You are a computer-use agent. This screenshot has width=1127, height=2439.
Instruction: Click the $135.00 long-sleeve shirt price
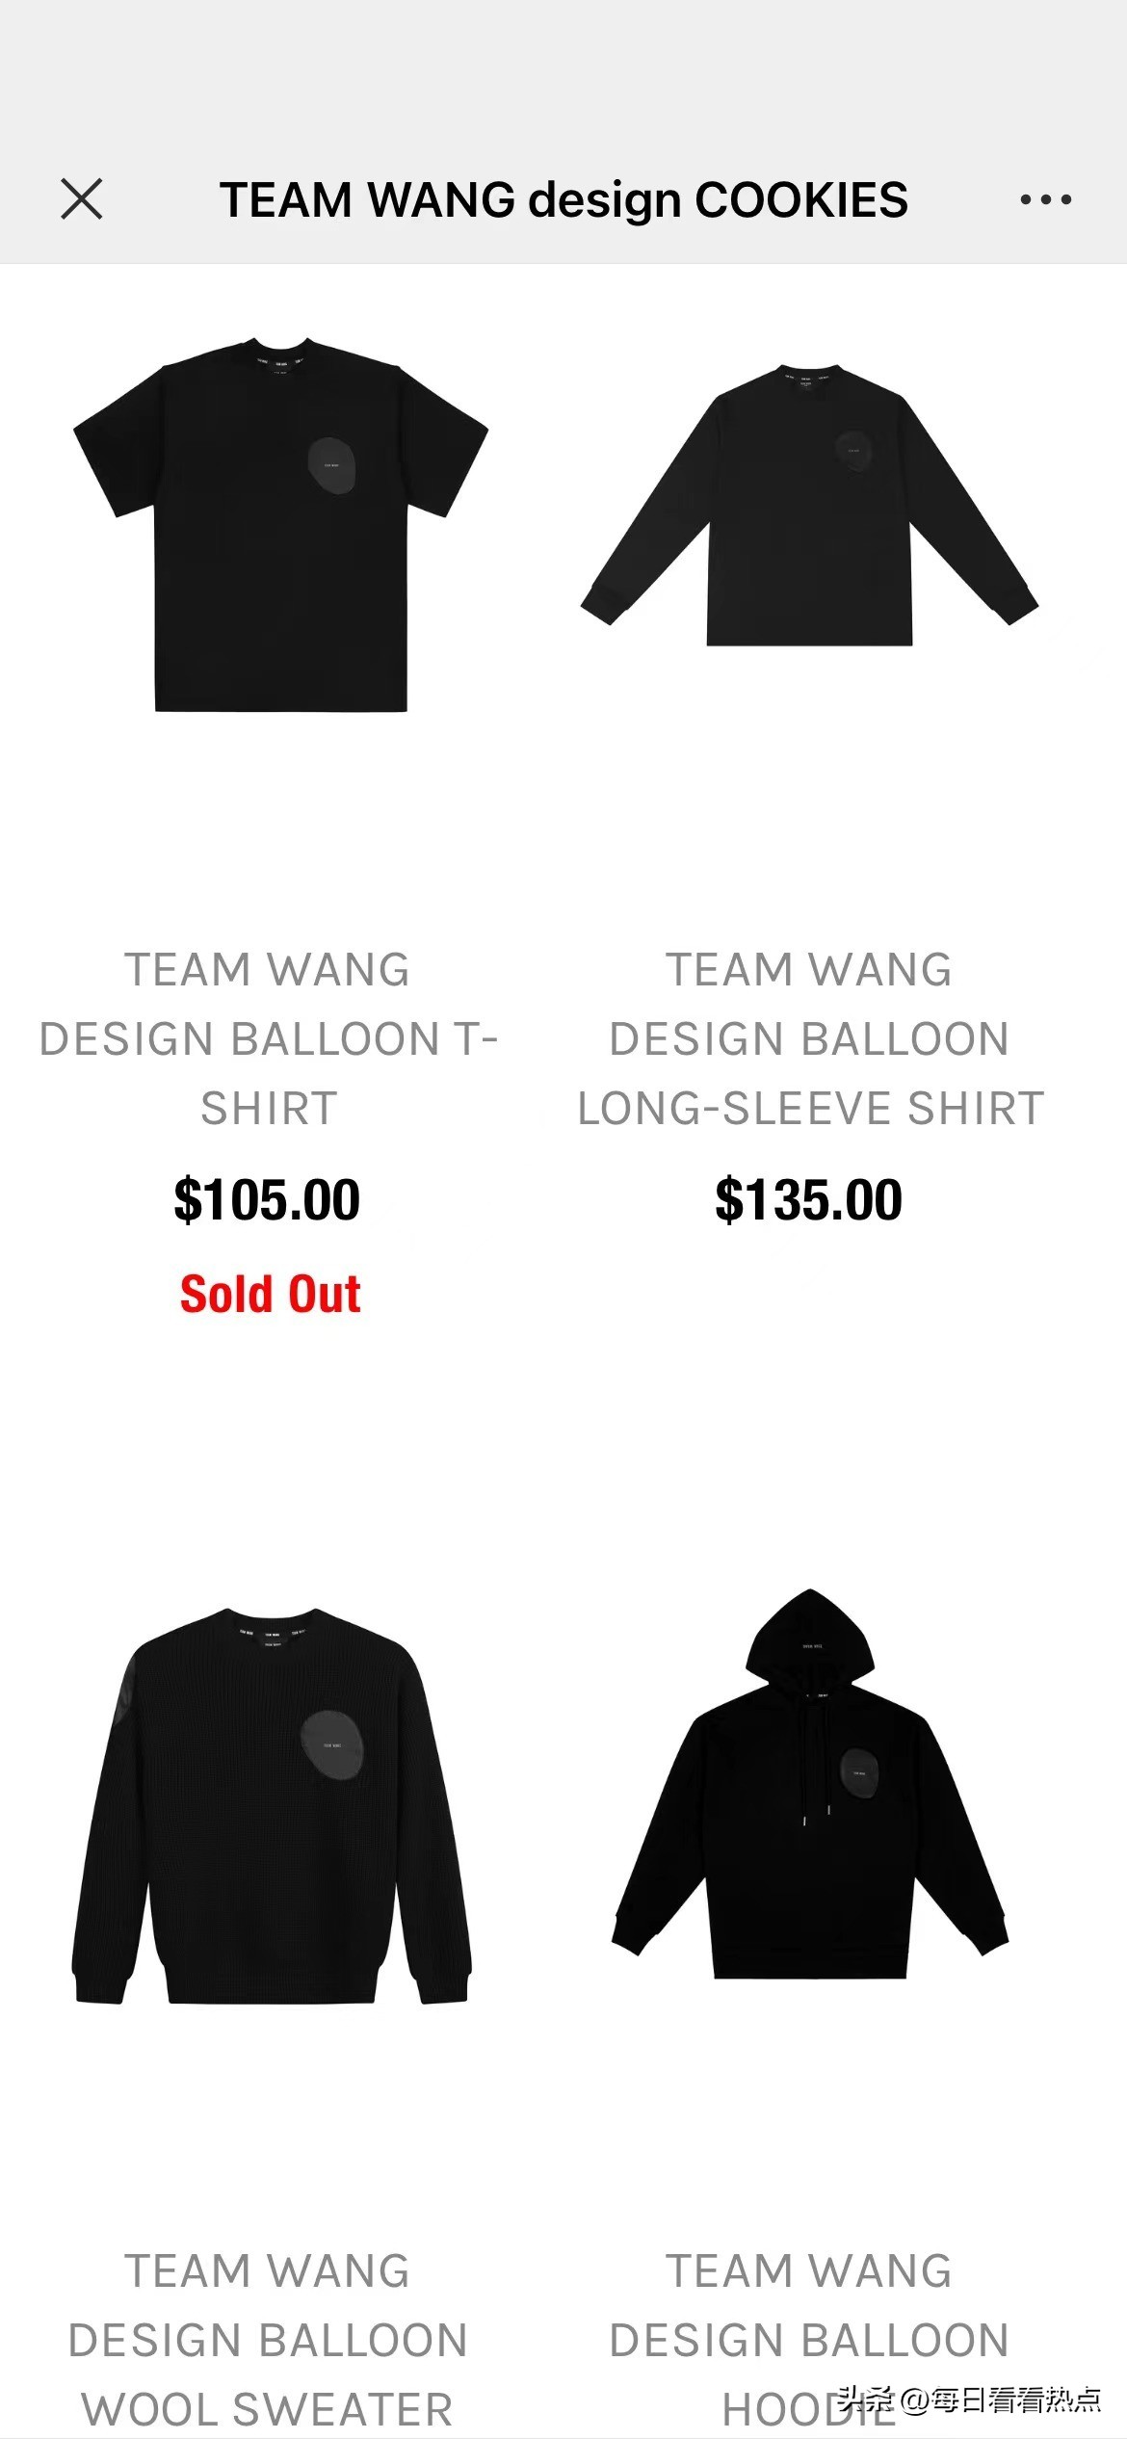(809, 1200)
